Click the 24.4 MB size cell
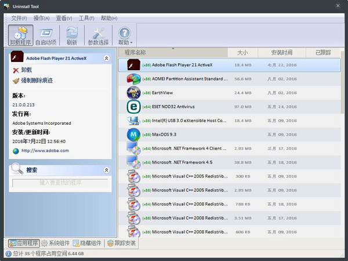This screenshot has height=261, width=348. click(x=243, y=93)
